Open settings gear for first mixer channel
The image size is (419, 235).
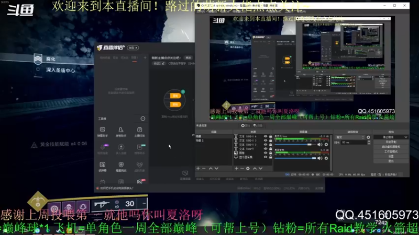tap(326, 145)
